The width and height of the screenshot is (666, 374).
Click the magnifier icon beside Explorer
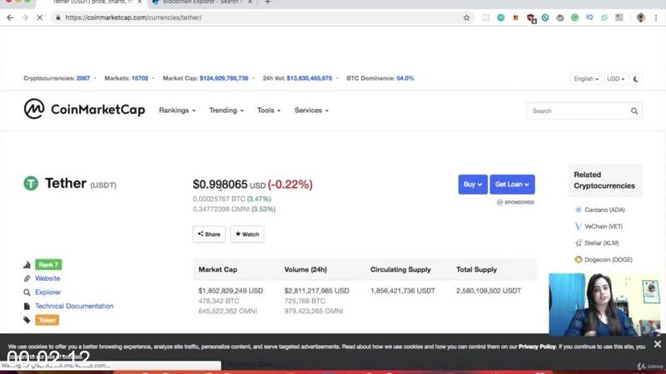27,293
